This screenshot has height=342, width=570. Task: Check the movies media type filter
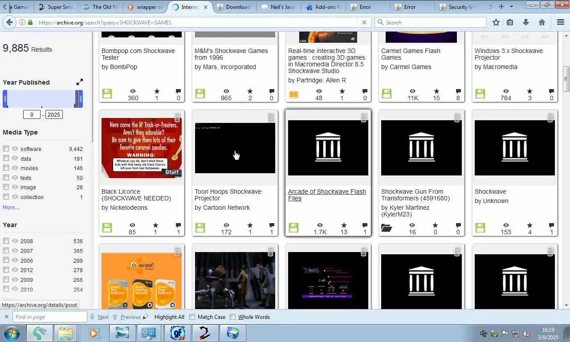pyautogui.click(x=6, y=168)
